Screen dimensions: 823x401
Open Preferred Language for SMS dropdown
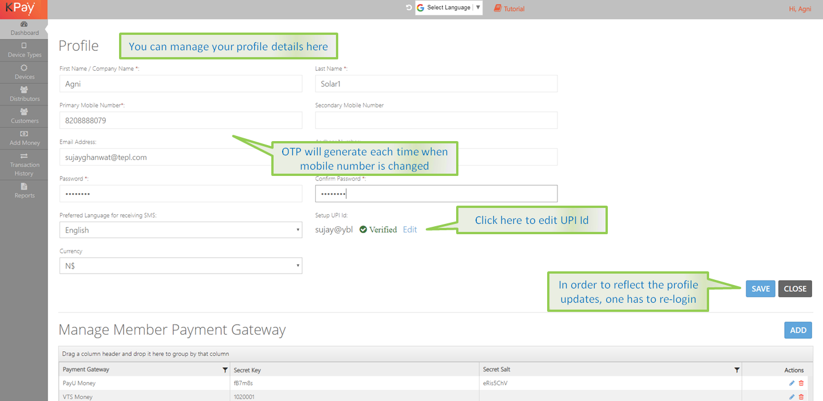pos(180,230)
